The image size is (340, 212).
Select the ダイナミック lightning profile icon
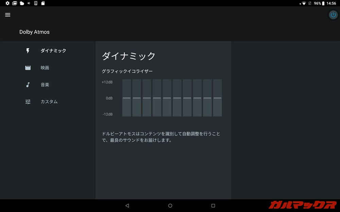(28, 50)
